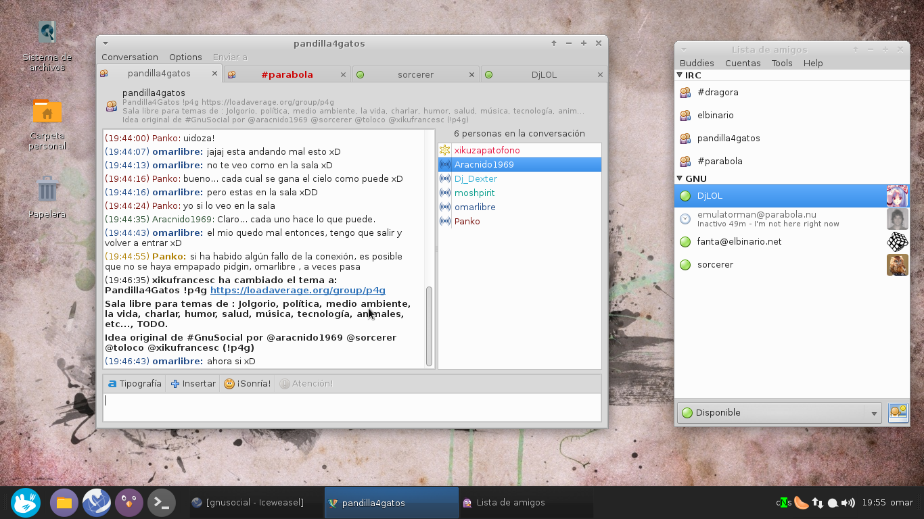The image size is (924, 519).
Task: Open the ¡Sonría! smiley picker
Action: pyautogui.click(x=247, y=383)
